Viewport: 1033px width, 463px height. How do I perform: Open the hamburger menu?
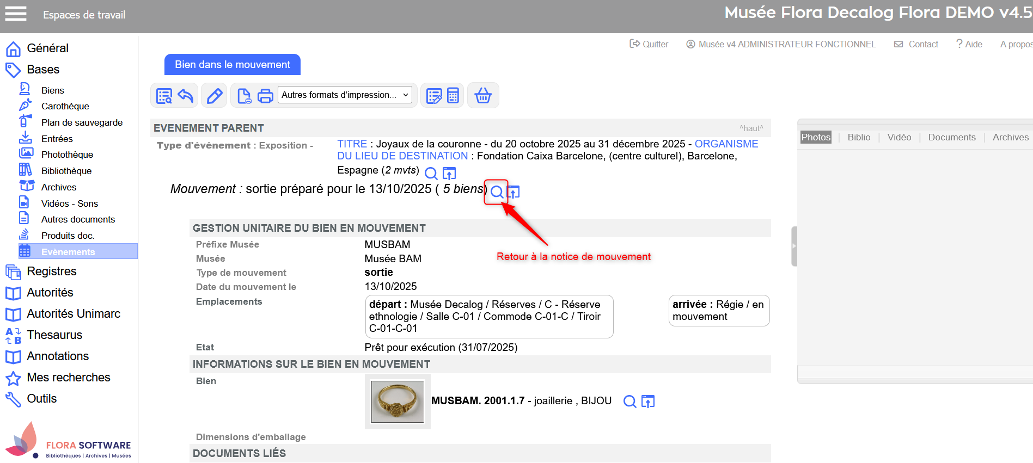pyautogui.click(x=16, y=14)
